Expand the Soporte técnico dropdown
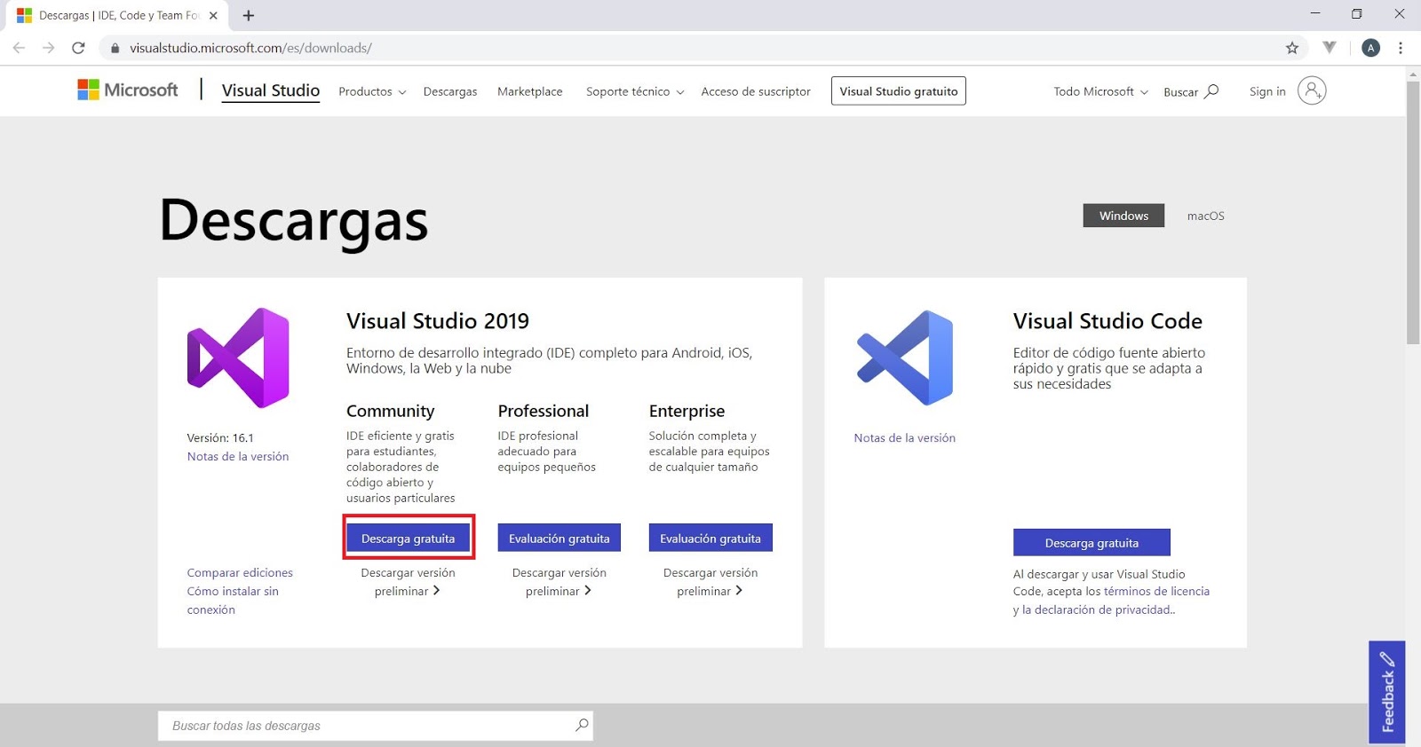Screen dimensions: 1421x747 point(635,91)
